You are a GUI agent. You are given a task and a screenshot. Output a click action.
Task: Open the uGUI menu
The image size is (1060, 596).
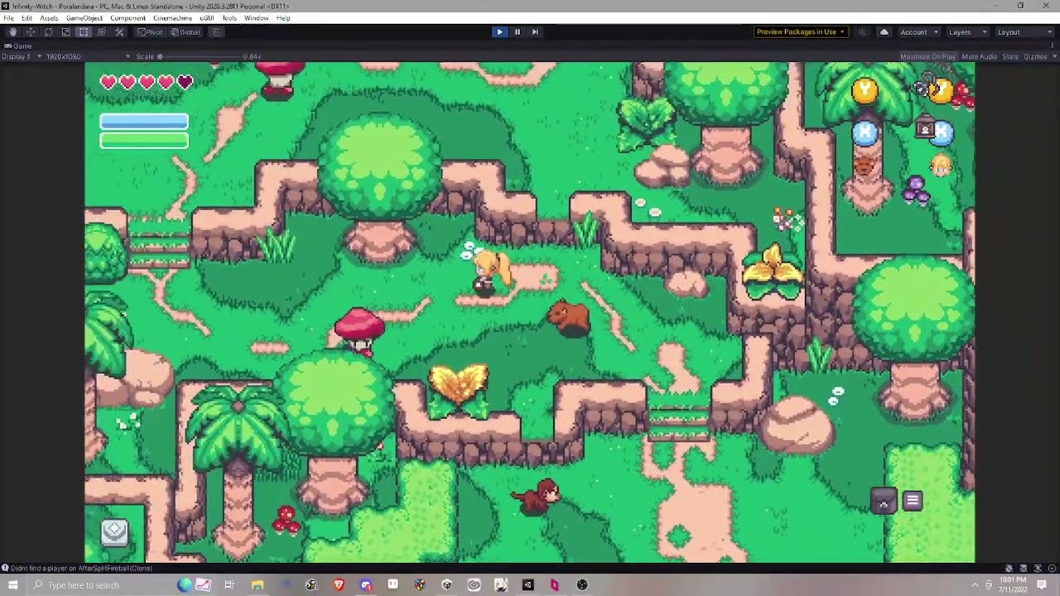coord(207,18)
